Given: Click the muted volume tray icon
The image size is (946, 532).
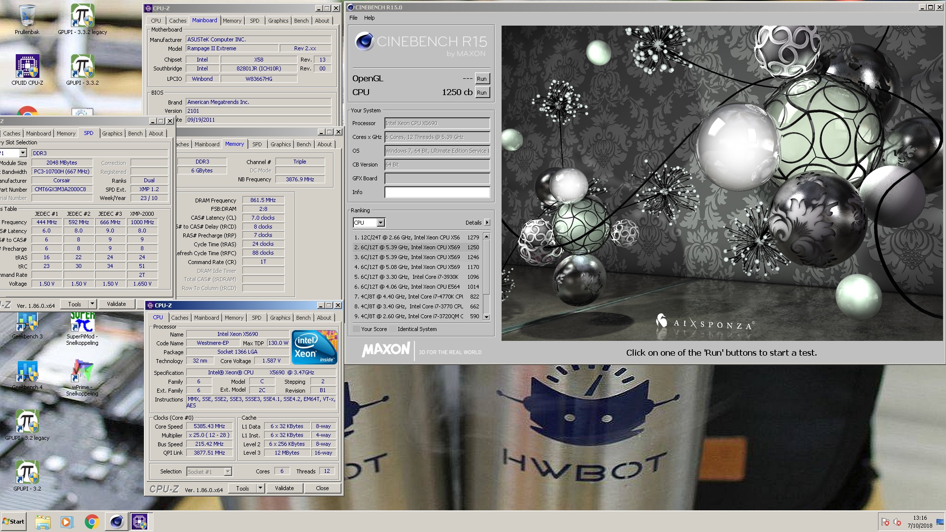Looking at the screenshot, I should 897,522.
